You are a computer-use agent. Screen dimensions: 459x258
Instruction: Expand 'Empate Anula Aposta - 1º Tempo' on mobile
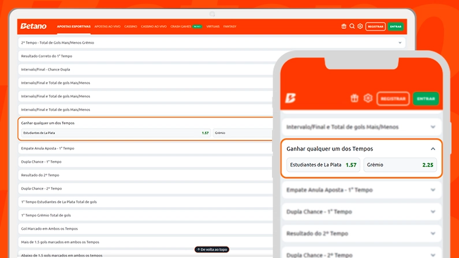coord(433,189)
